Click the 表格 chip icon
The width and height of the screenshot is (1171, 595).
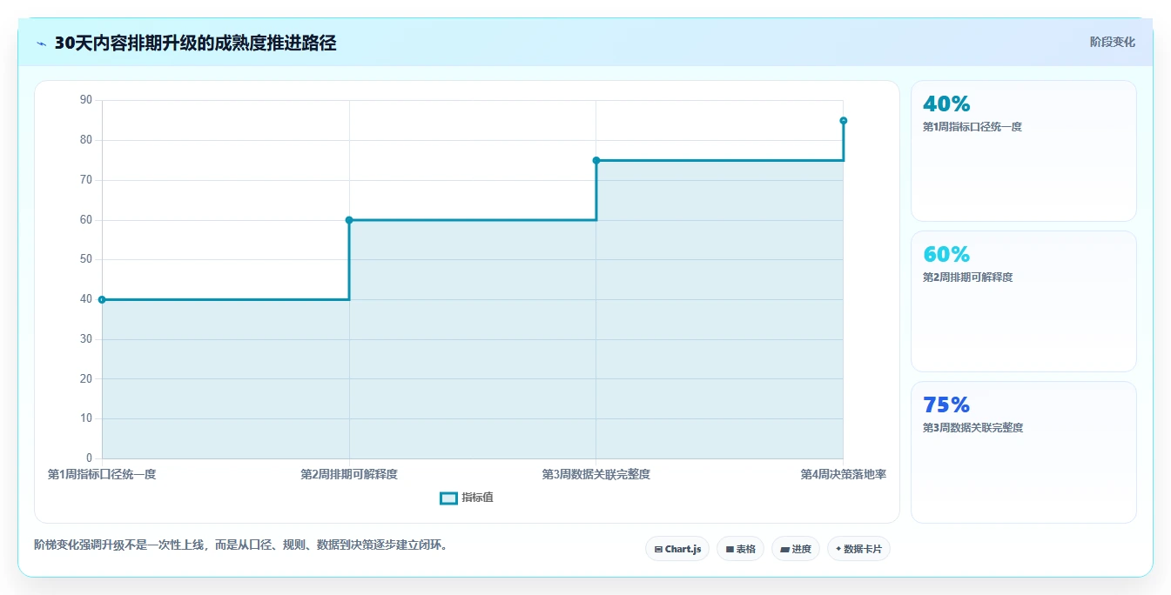tap(730, 550)
